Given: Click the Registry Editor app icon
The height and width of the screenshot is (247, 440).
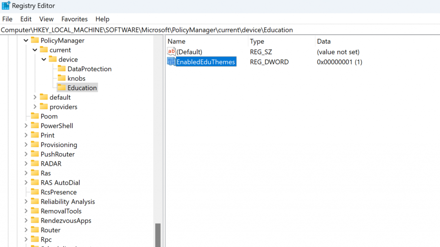Looking at the screenshot, I should 6,5.
